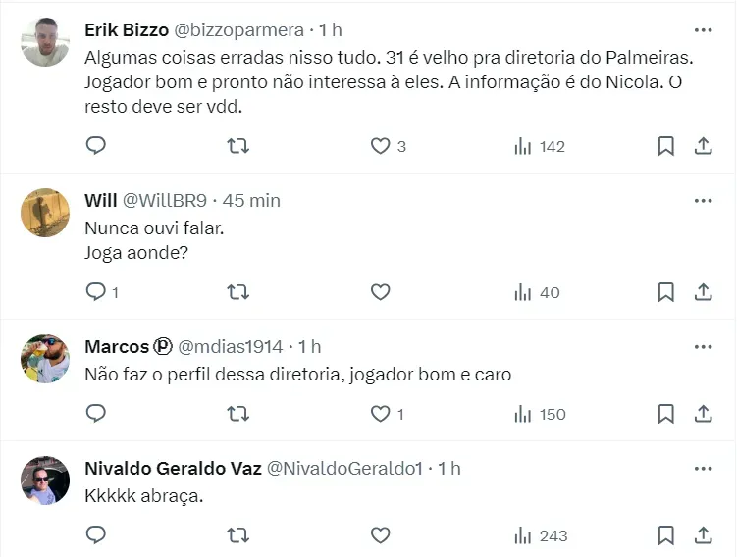Screen dimensions: 737x557
Task: Like Erik Bizzo's tweet
Action: pyautogui.click(x=380, y=146)
